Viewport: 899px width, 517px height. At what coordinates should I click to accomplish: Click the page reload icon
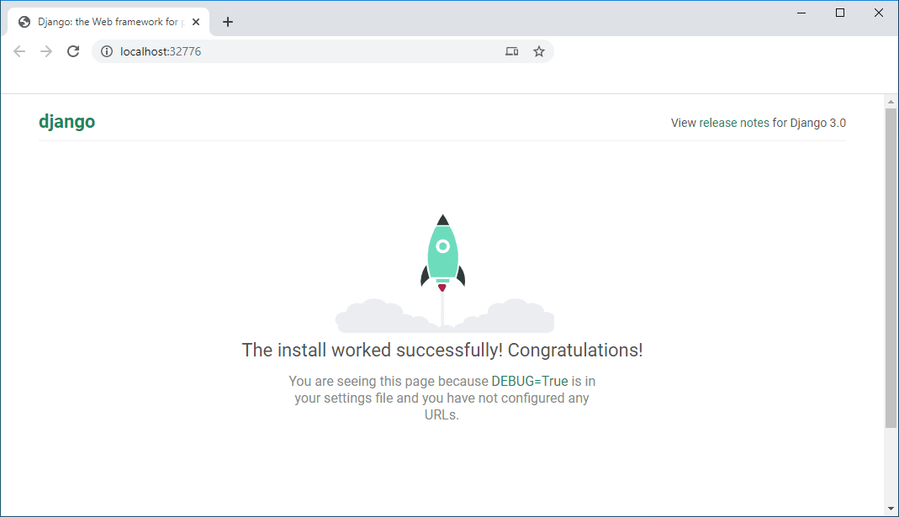73,51
